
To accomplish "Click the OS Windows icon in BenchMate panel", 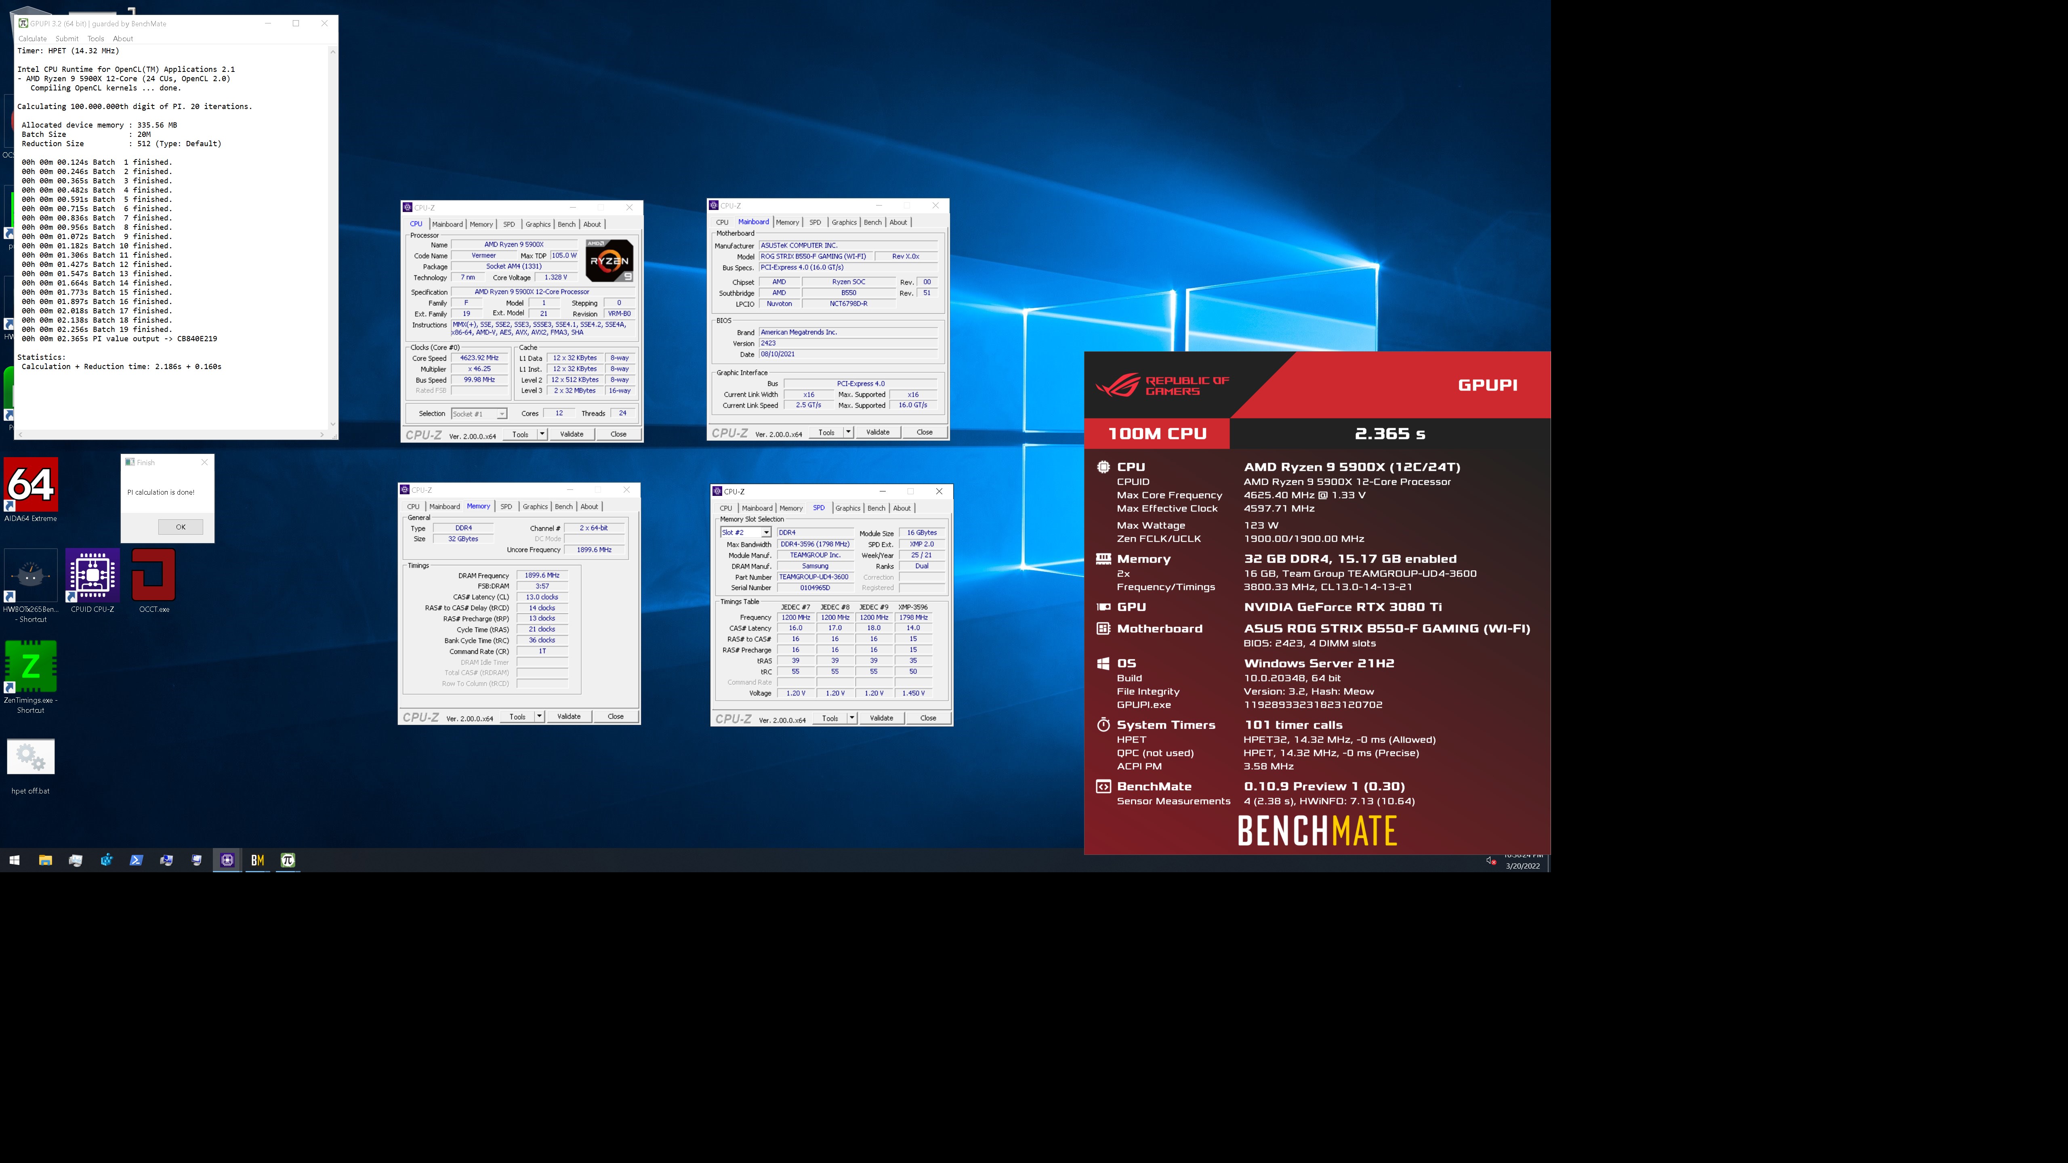I will coord(1103,663).
